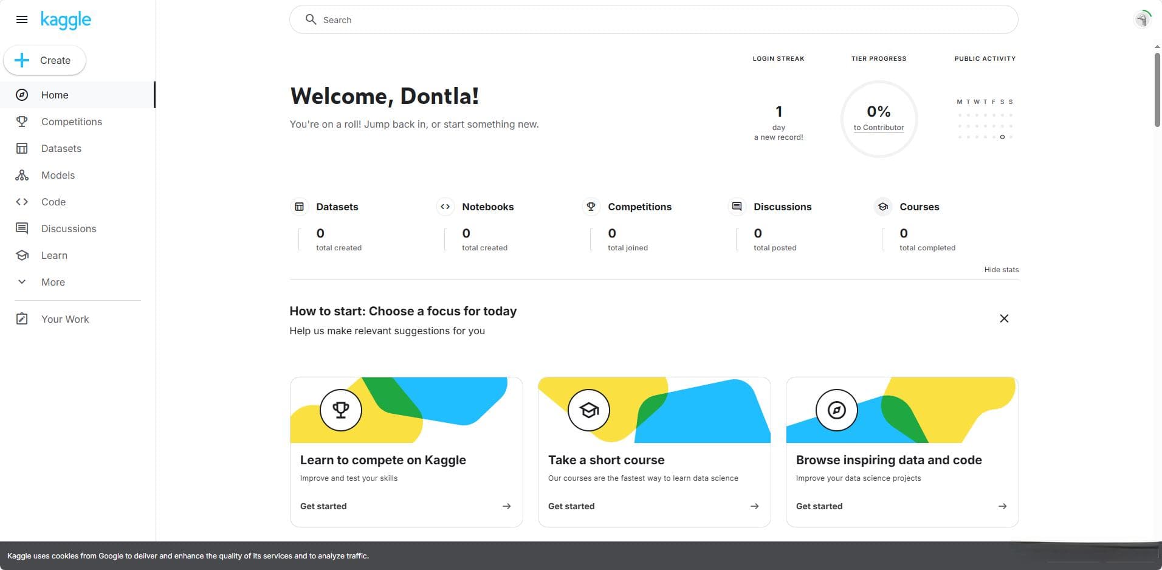This screenshot has width=1162, height=570.
Task: Click the search magnifier icon
Action: click(311, 19)
